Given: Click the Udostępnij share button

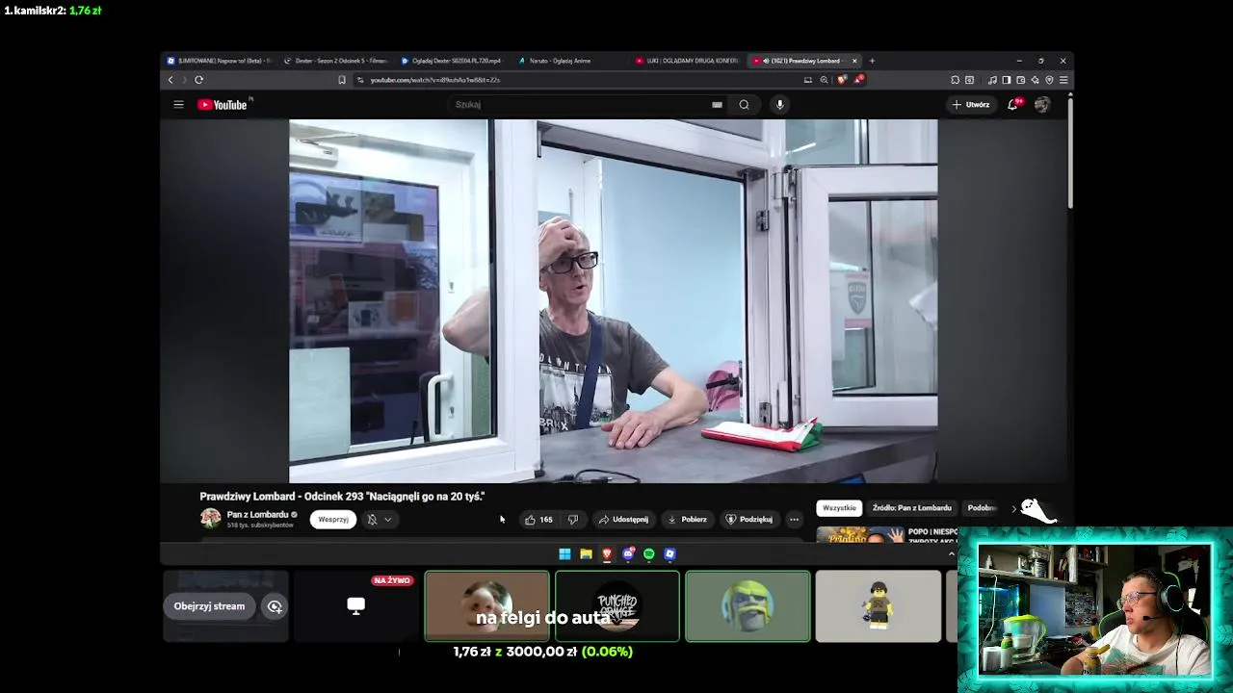Looking at the screenshot, I should pos(623,519).
